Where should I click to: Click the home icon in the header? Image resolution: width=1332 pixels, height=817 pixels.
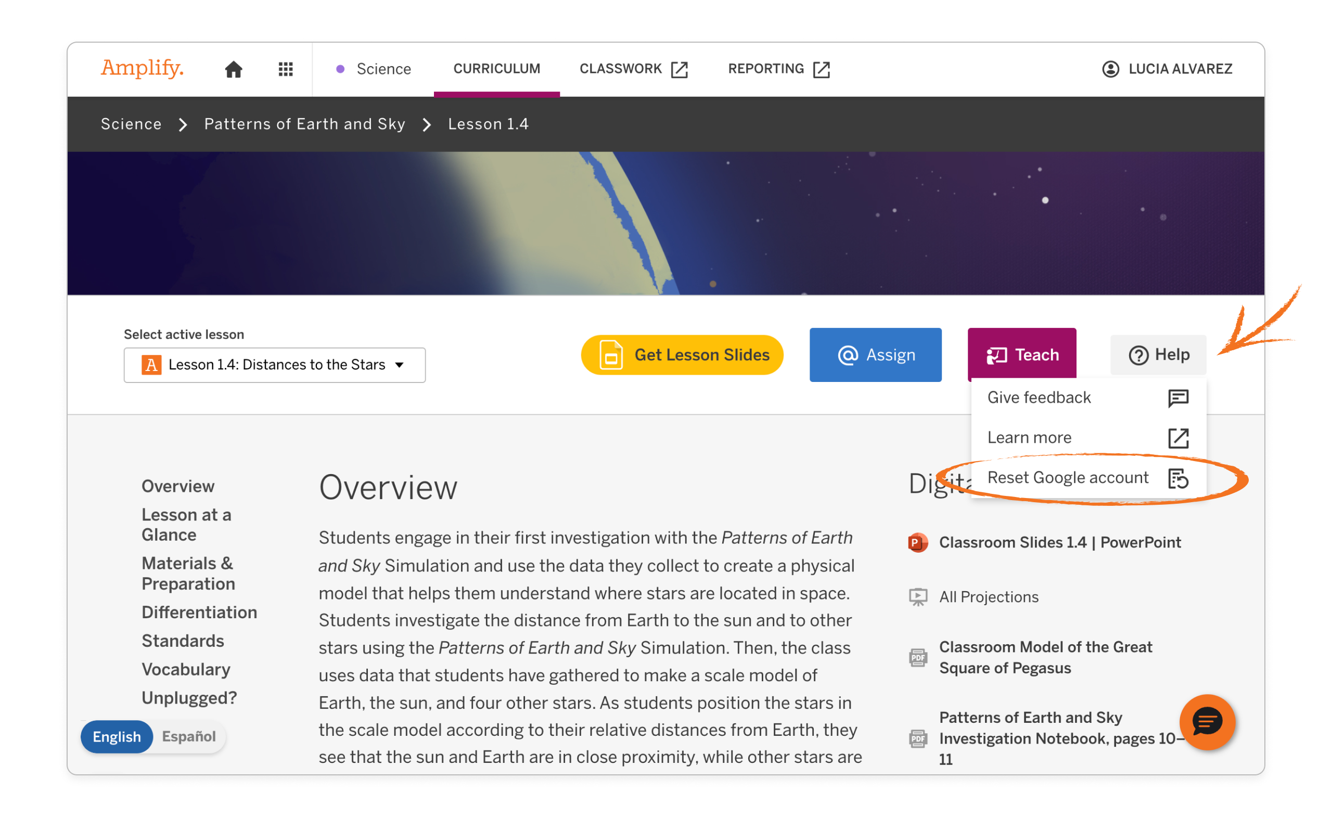pyautogui.click(x=234, y=69)
